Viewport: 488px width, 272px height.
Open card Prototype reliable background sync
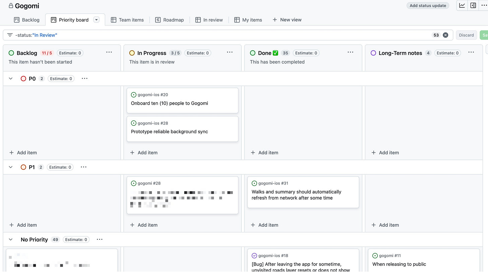(x=182, y=129)
